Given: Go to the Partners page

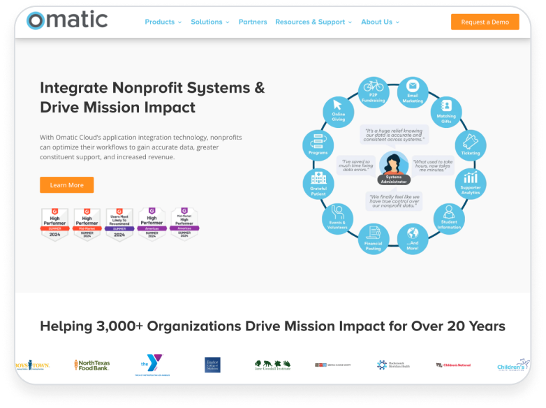Looking at the screenshot, I should pos(253,22).
